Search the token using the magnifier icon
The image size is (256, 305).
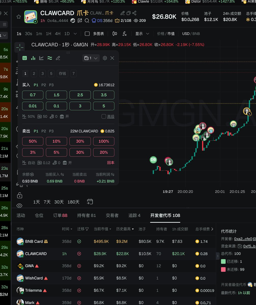(87, 20)
